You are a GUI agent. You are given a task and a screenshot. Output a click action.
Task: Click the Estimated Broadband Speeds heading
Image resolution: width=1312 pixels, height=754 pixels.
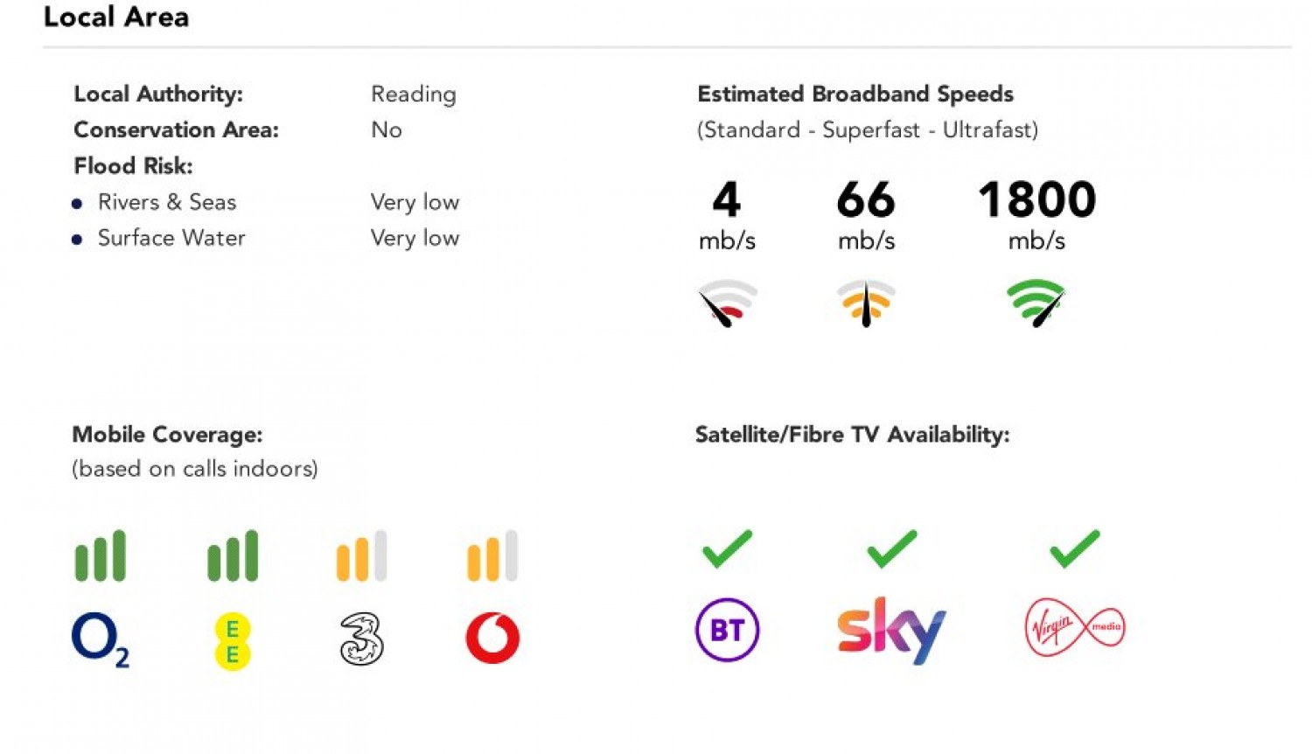[x=855, y=94]
